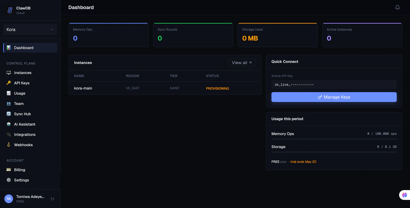Open the Usage page
Screen dimensions: 410x208
30,93
